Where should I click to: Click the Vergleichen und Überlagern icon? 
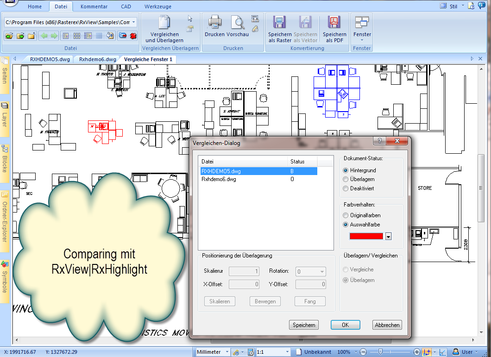164,23
